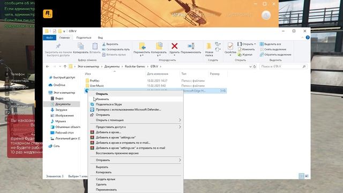Click Вставить ярлык in ribbon

tap(114, 55)
